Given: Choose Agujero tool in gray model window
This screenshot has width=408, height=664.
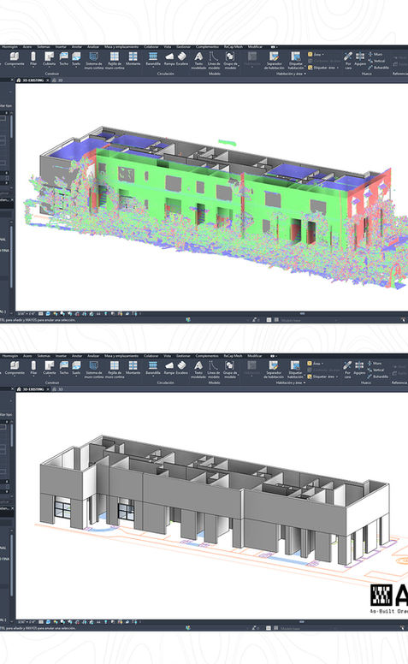Looking at the screenshot, I should [360, 368].
